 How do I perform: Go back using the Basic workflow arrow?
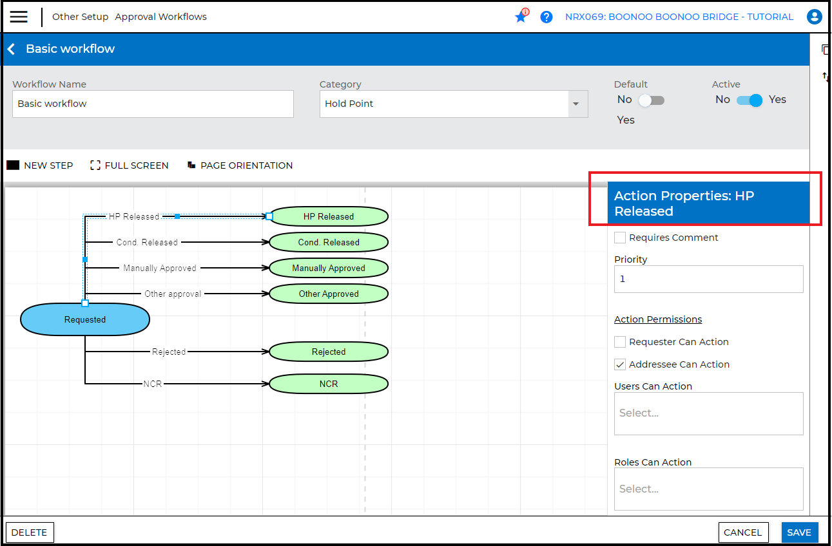click(x=12, y=49)
